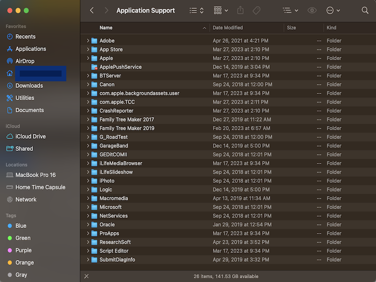This screenshot has height=282, width=376.
Task: Close the status bar with X icon
Action: (x=86, y=276)
